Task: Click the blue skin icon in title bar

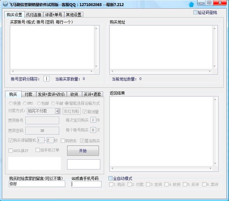Action: pos(191,4)
